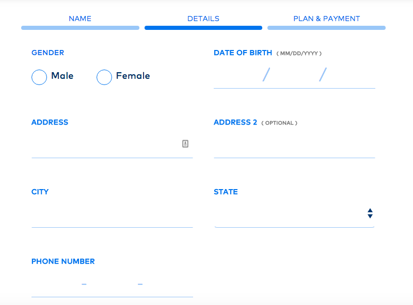Click the last segment of Phone Number
The width and height of the screenshot is (413, 305).
click(168, 284)
